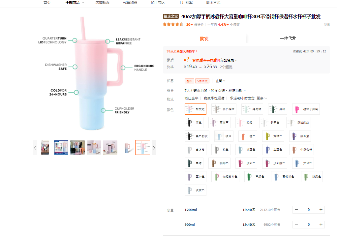Open the 举报 report link

(326, 25)
